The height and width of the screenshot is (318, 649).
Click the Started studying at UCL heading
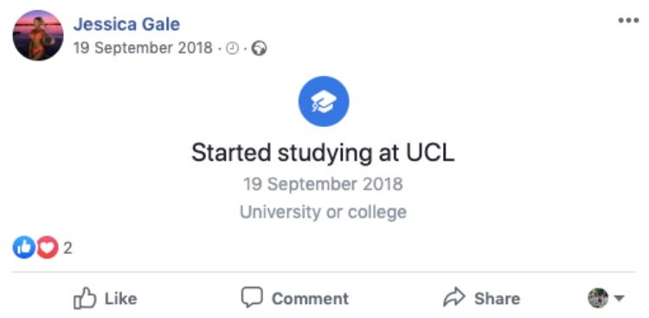323,154
